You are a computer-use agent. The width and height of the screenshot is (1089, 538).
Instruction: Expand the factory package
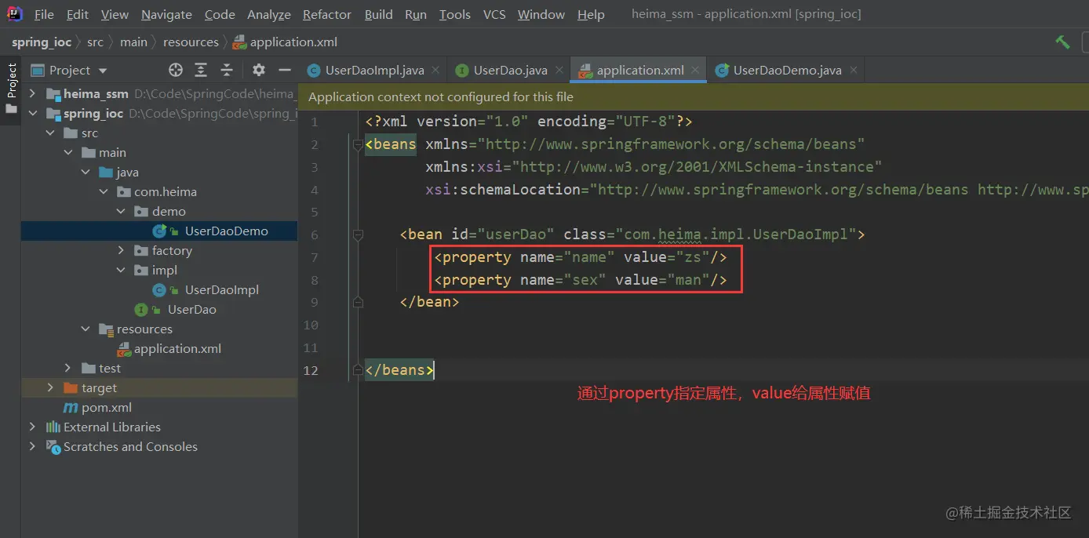coord(121,251)
